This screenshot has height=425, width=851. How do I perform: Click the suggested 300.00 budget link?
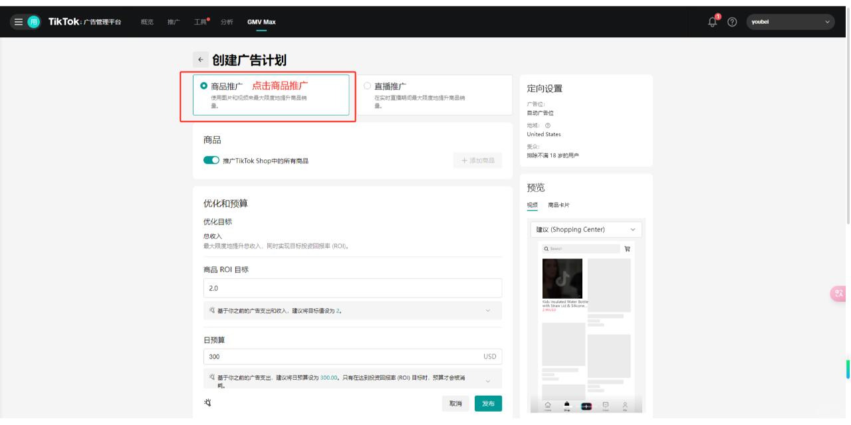[x=329, y=377]
